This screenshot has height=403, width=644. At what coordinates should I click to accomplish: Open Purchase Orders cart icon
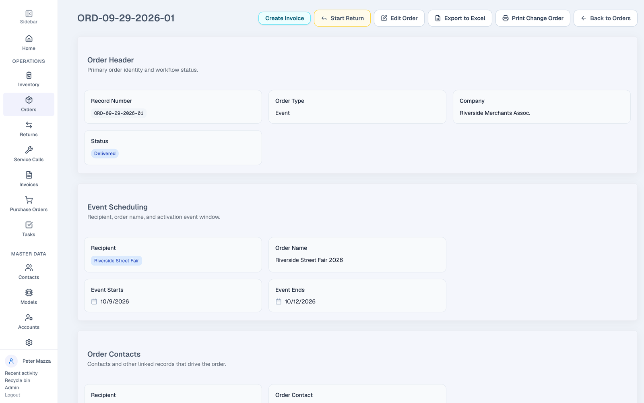click(x=29, y=200)
